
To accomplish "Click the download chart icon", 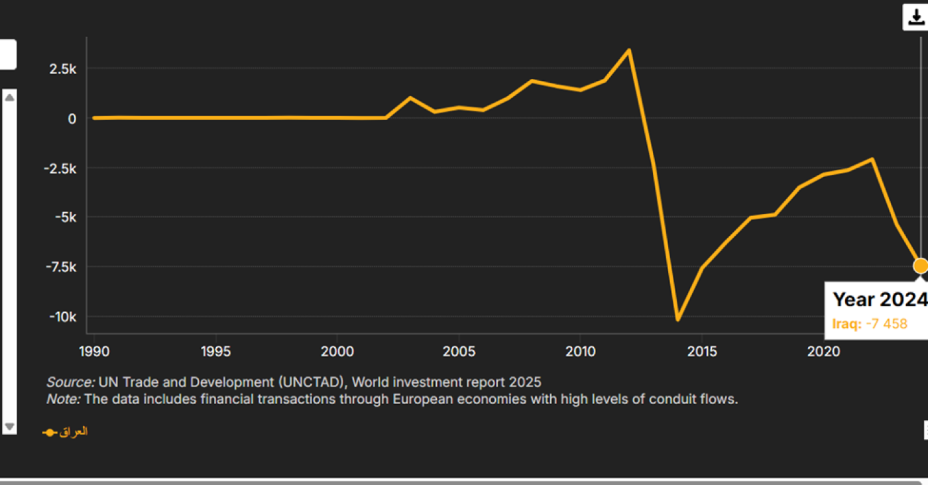I will pyautogui.click(x=915, y=17).
